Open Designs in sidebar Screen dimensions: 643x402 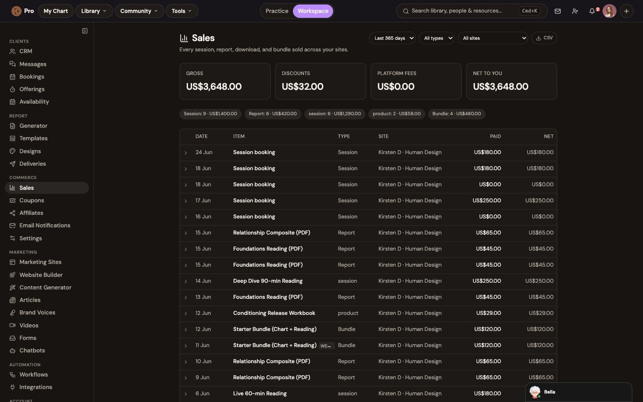coord(46,151)
